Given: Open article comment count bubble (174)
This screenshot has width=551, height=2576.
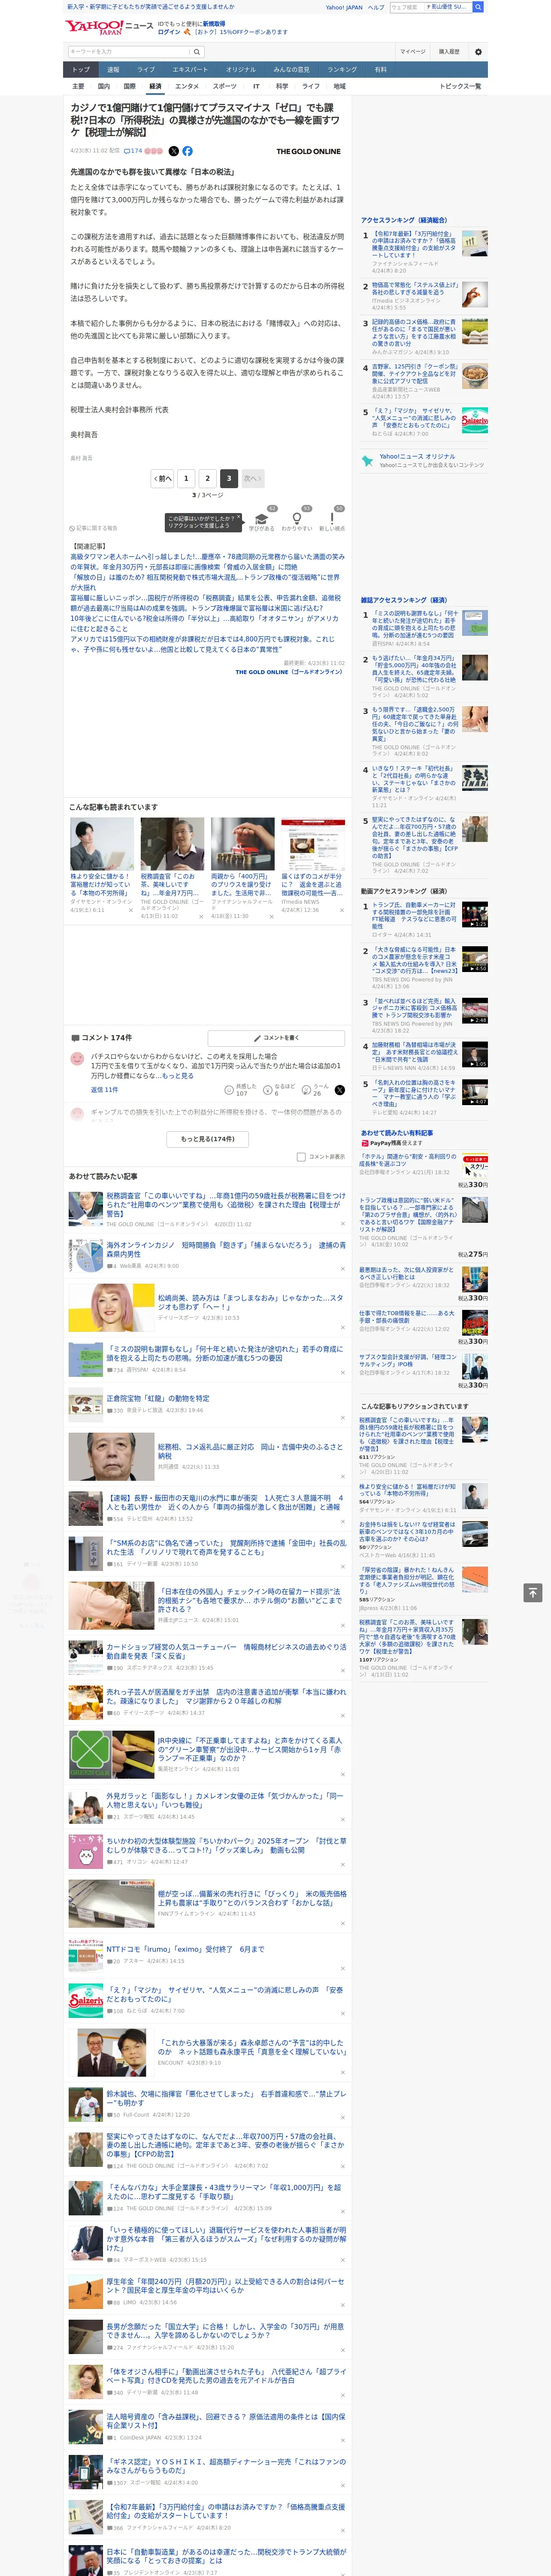Looking at the screenshot, I should [133, 151].
